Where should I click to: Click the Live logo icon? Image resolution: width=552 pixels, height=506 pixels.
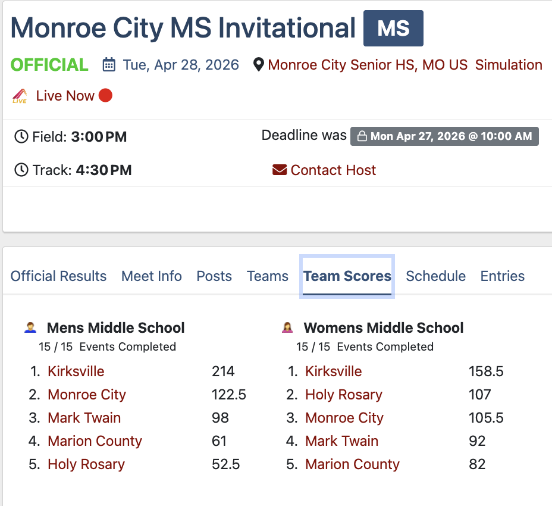pos(20,96)
